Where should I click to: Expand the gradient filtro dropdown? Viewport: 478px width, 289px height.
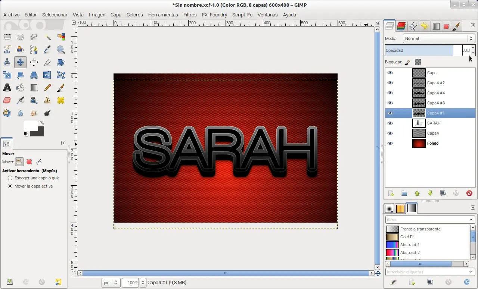430,220
